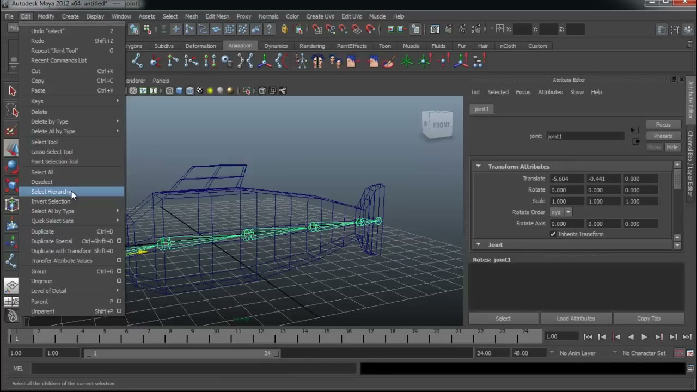Open the Rotate Order xyz dropdown
This screenshot has width=697, height=392.
pyautogui.click(x=560, y=212)
